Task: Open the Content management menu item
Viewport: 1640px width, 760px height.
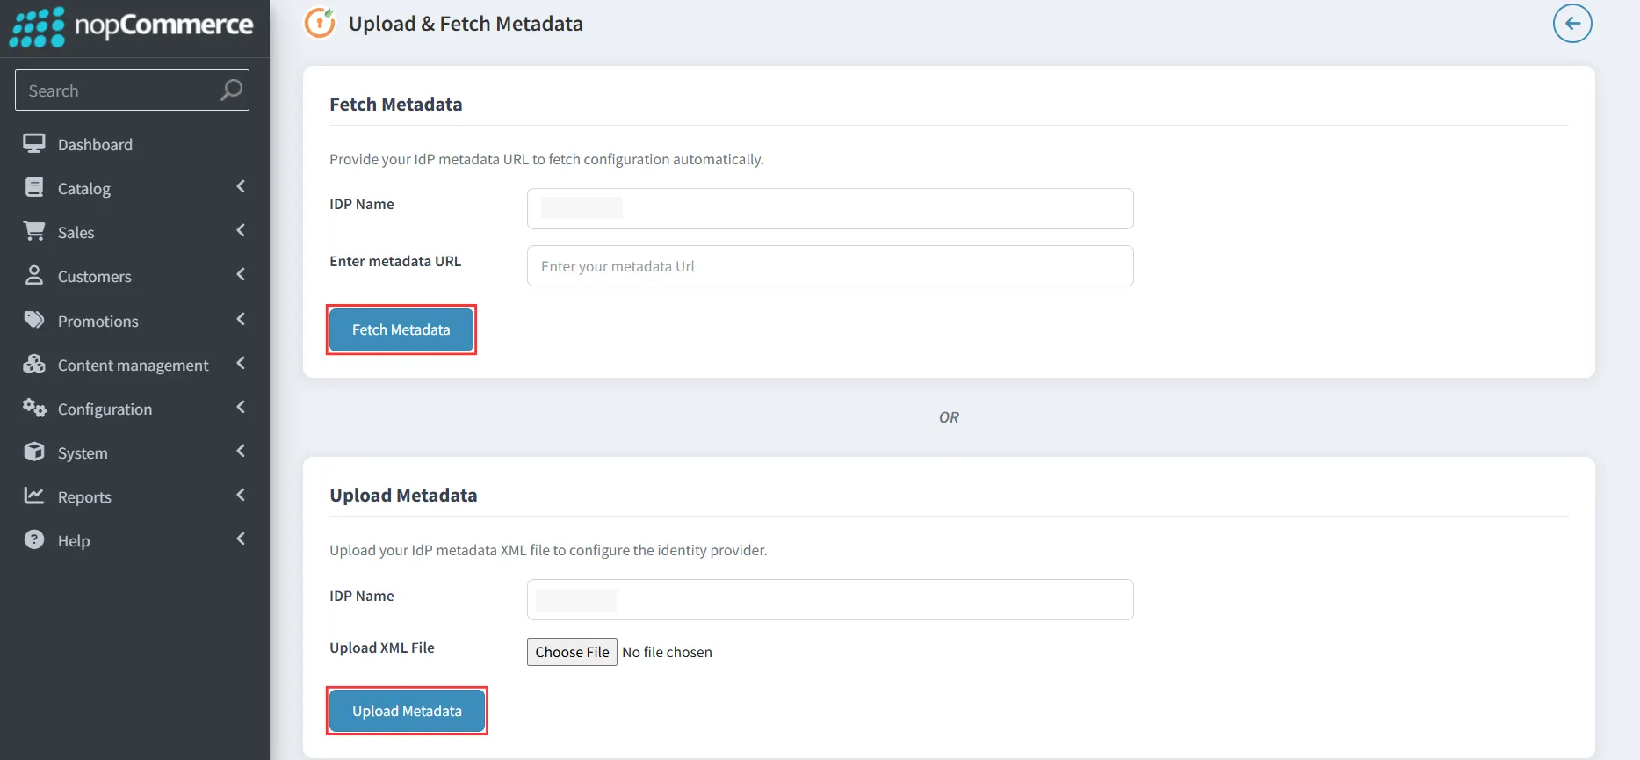Action: click(x=134, y=365)
